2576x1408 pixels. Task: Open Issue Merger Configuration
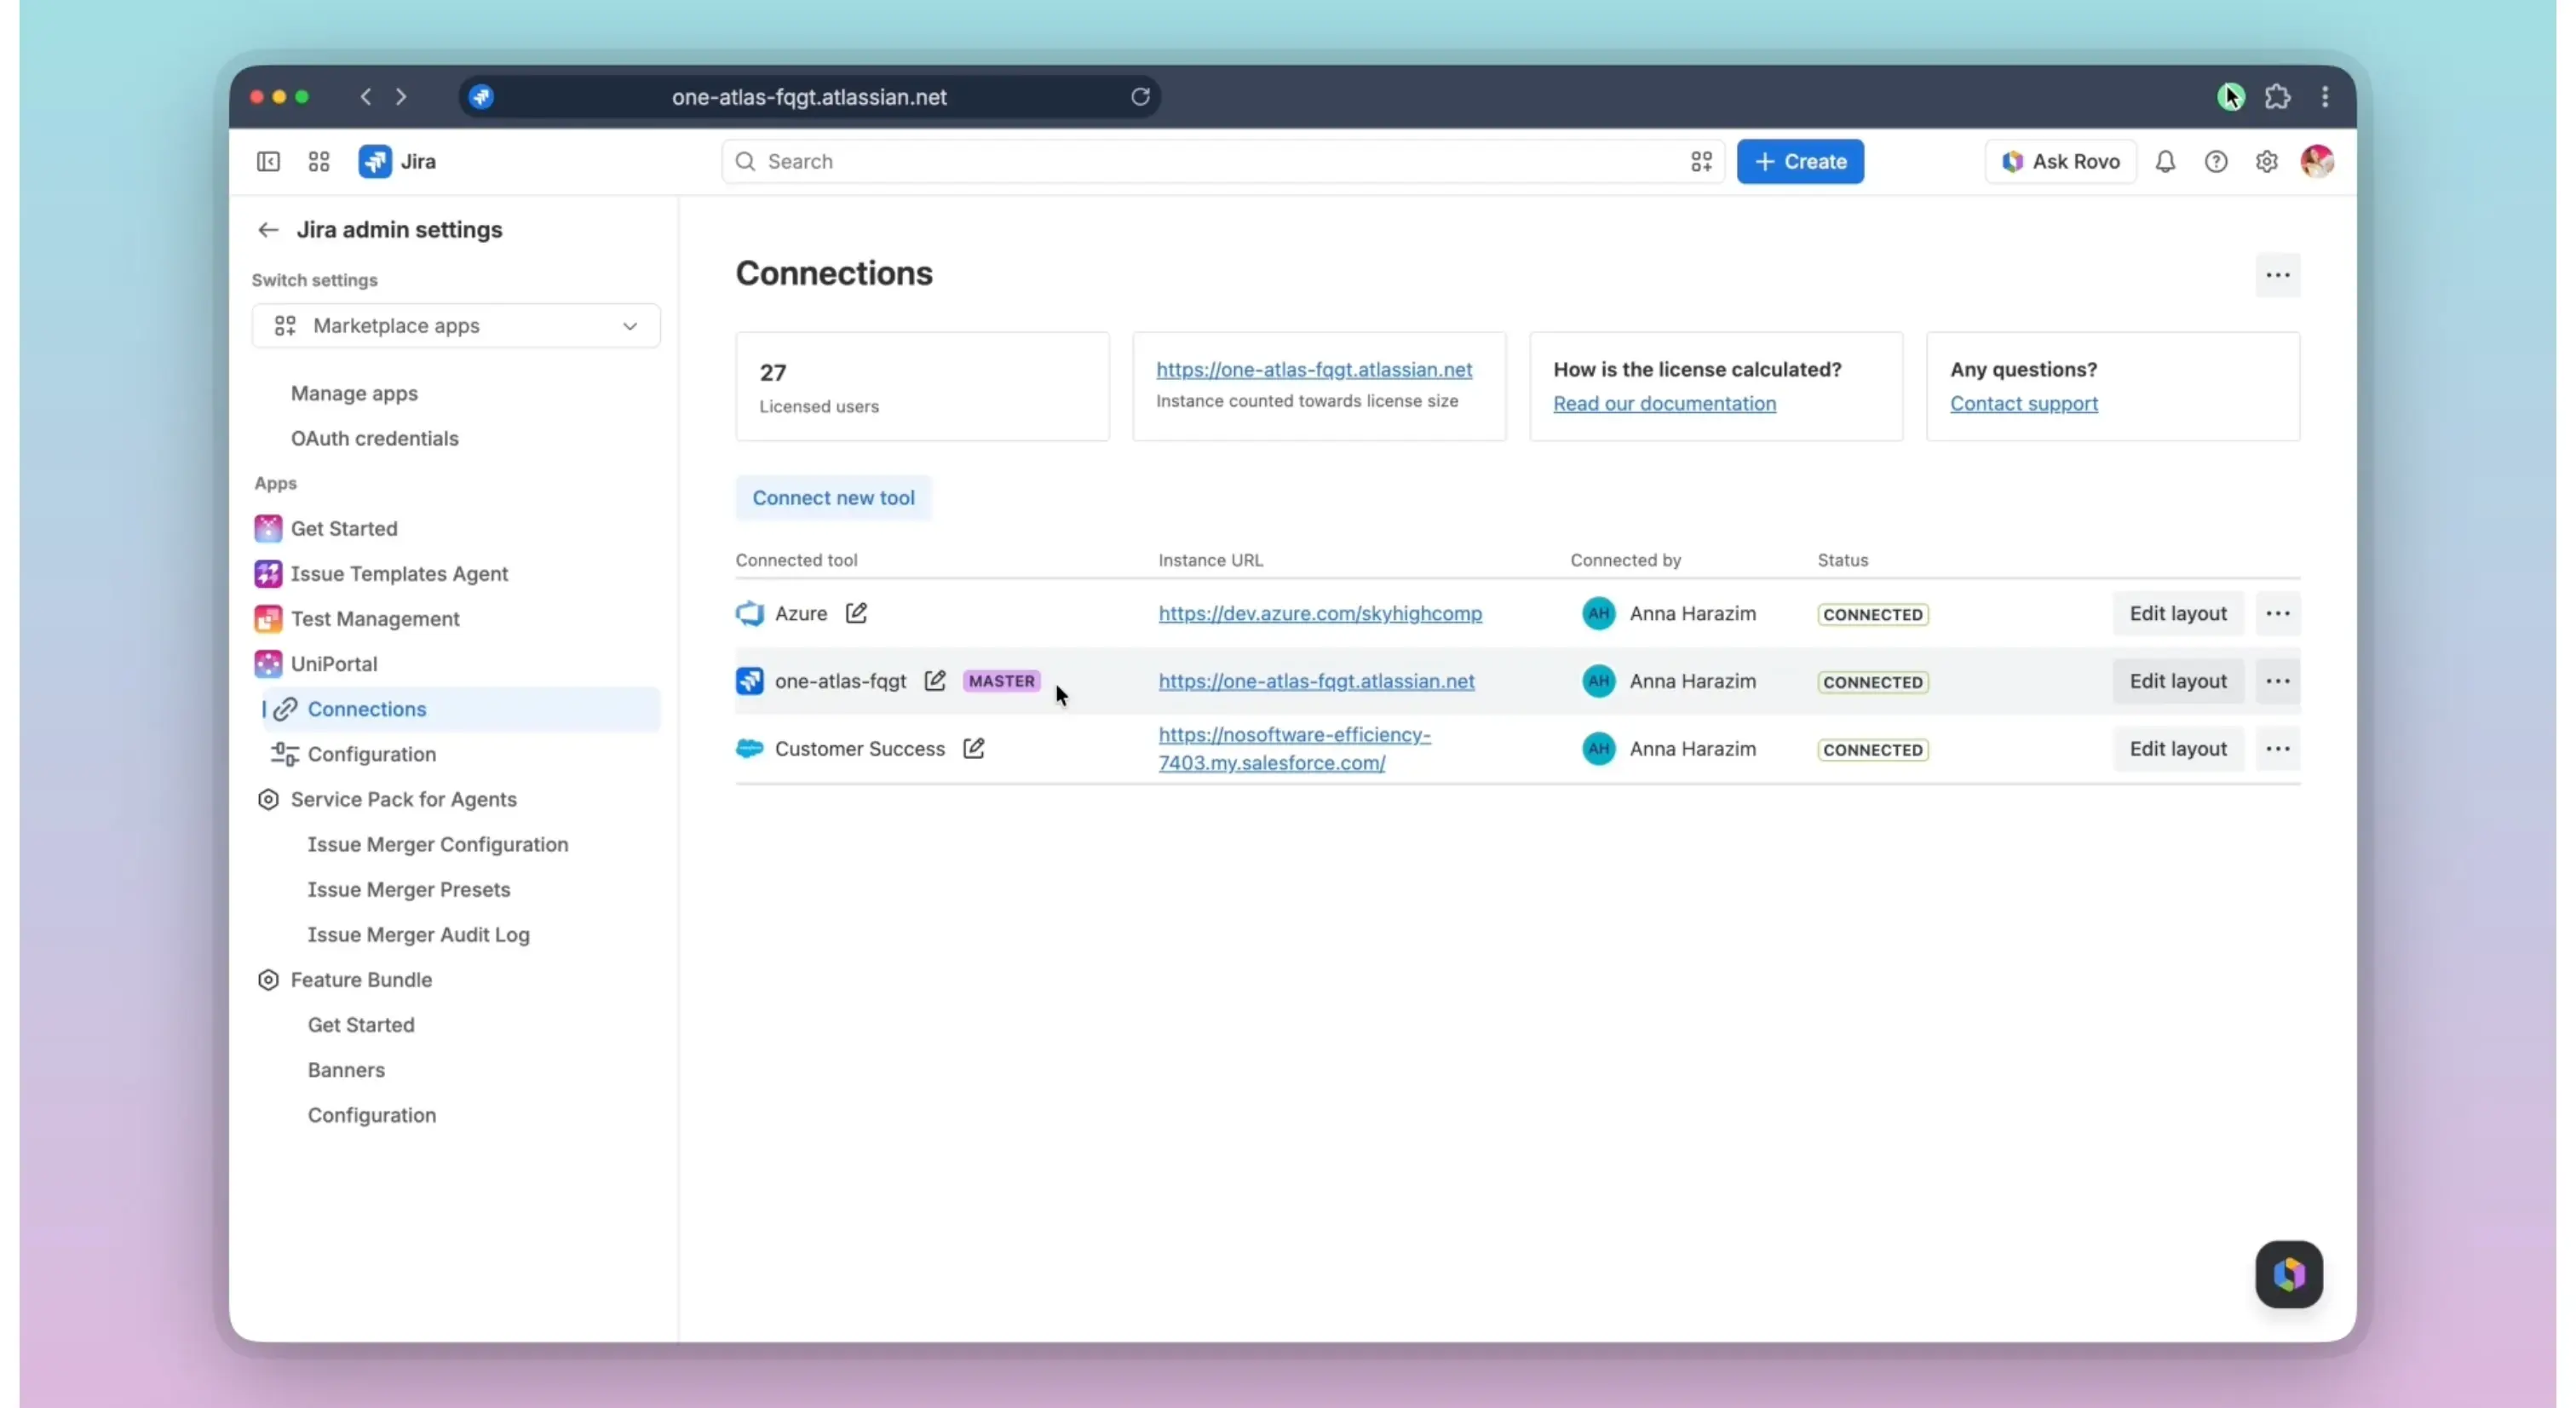438,844
